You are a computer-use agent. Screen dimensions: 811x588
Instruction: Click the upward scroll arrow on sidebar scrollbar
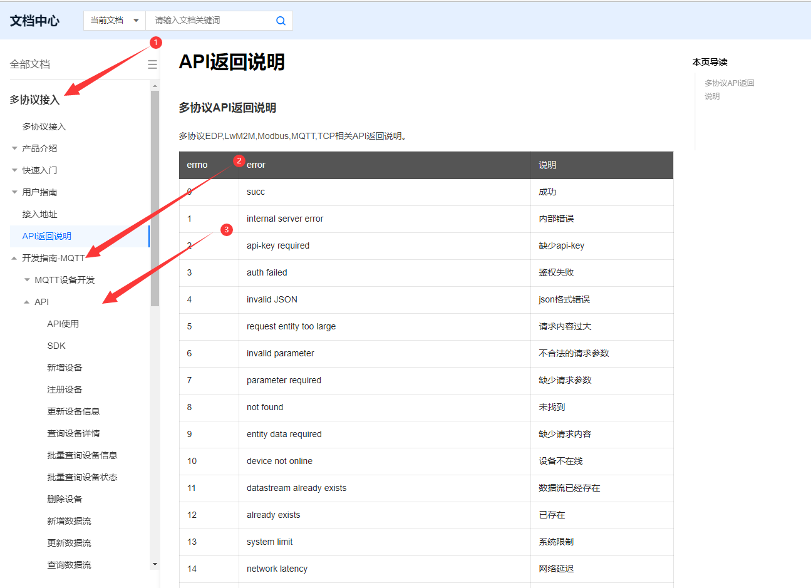tap(154, 85)
